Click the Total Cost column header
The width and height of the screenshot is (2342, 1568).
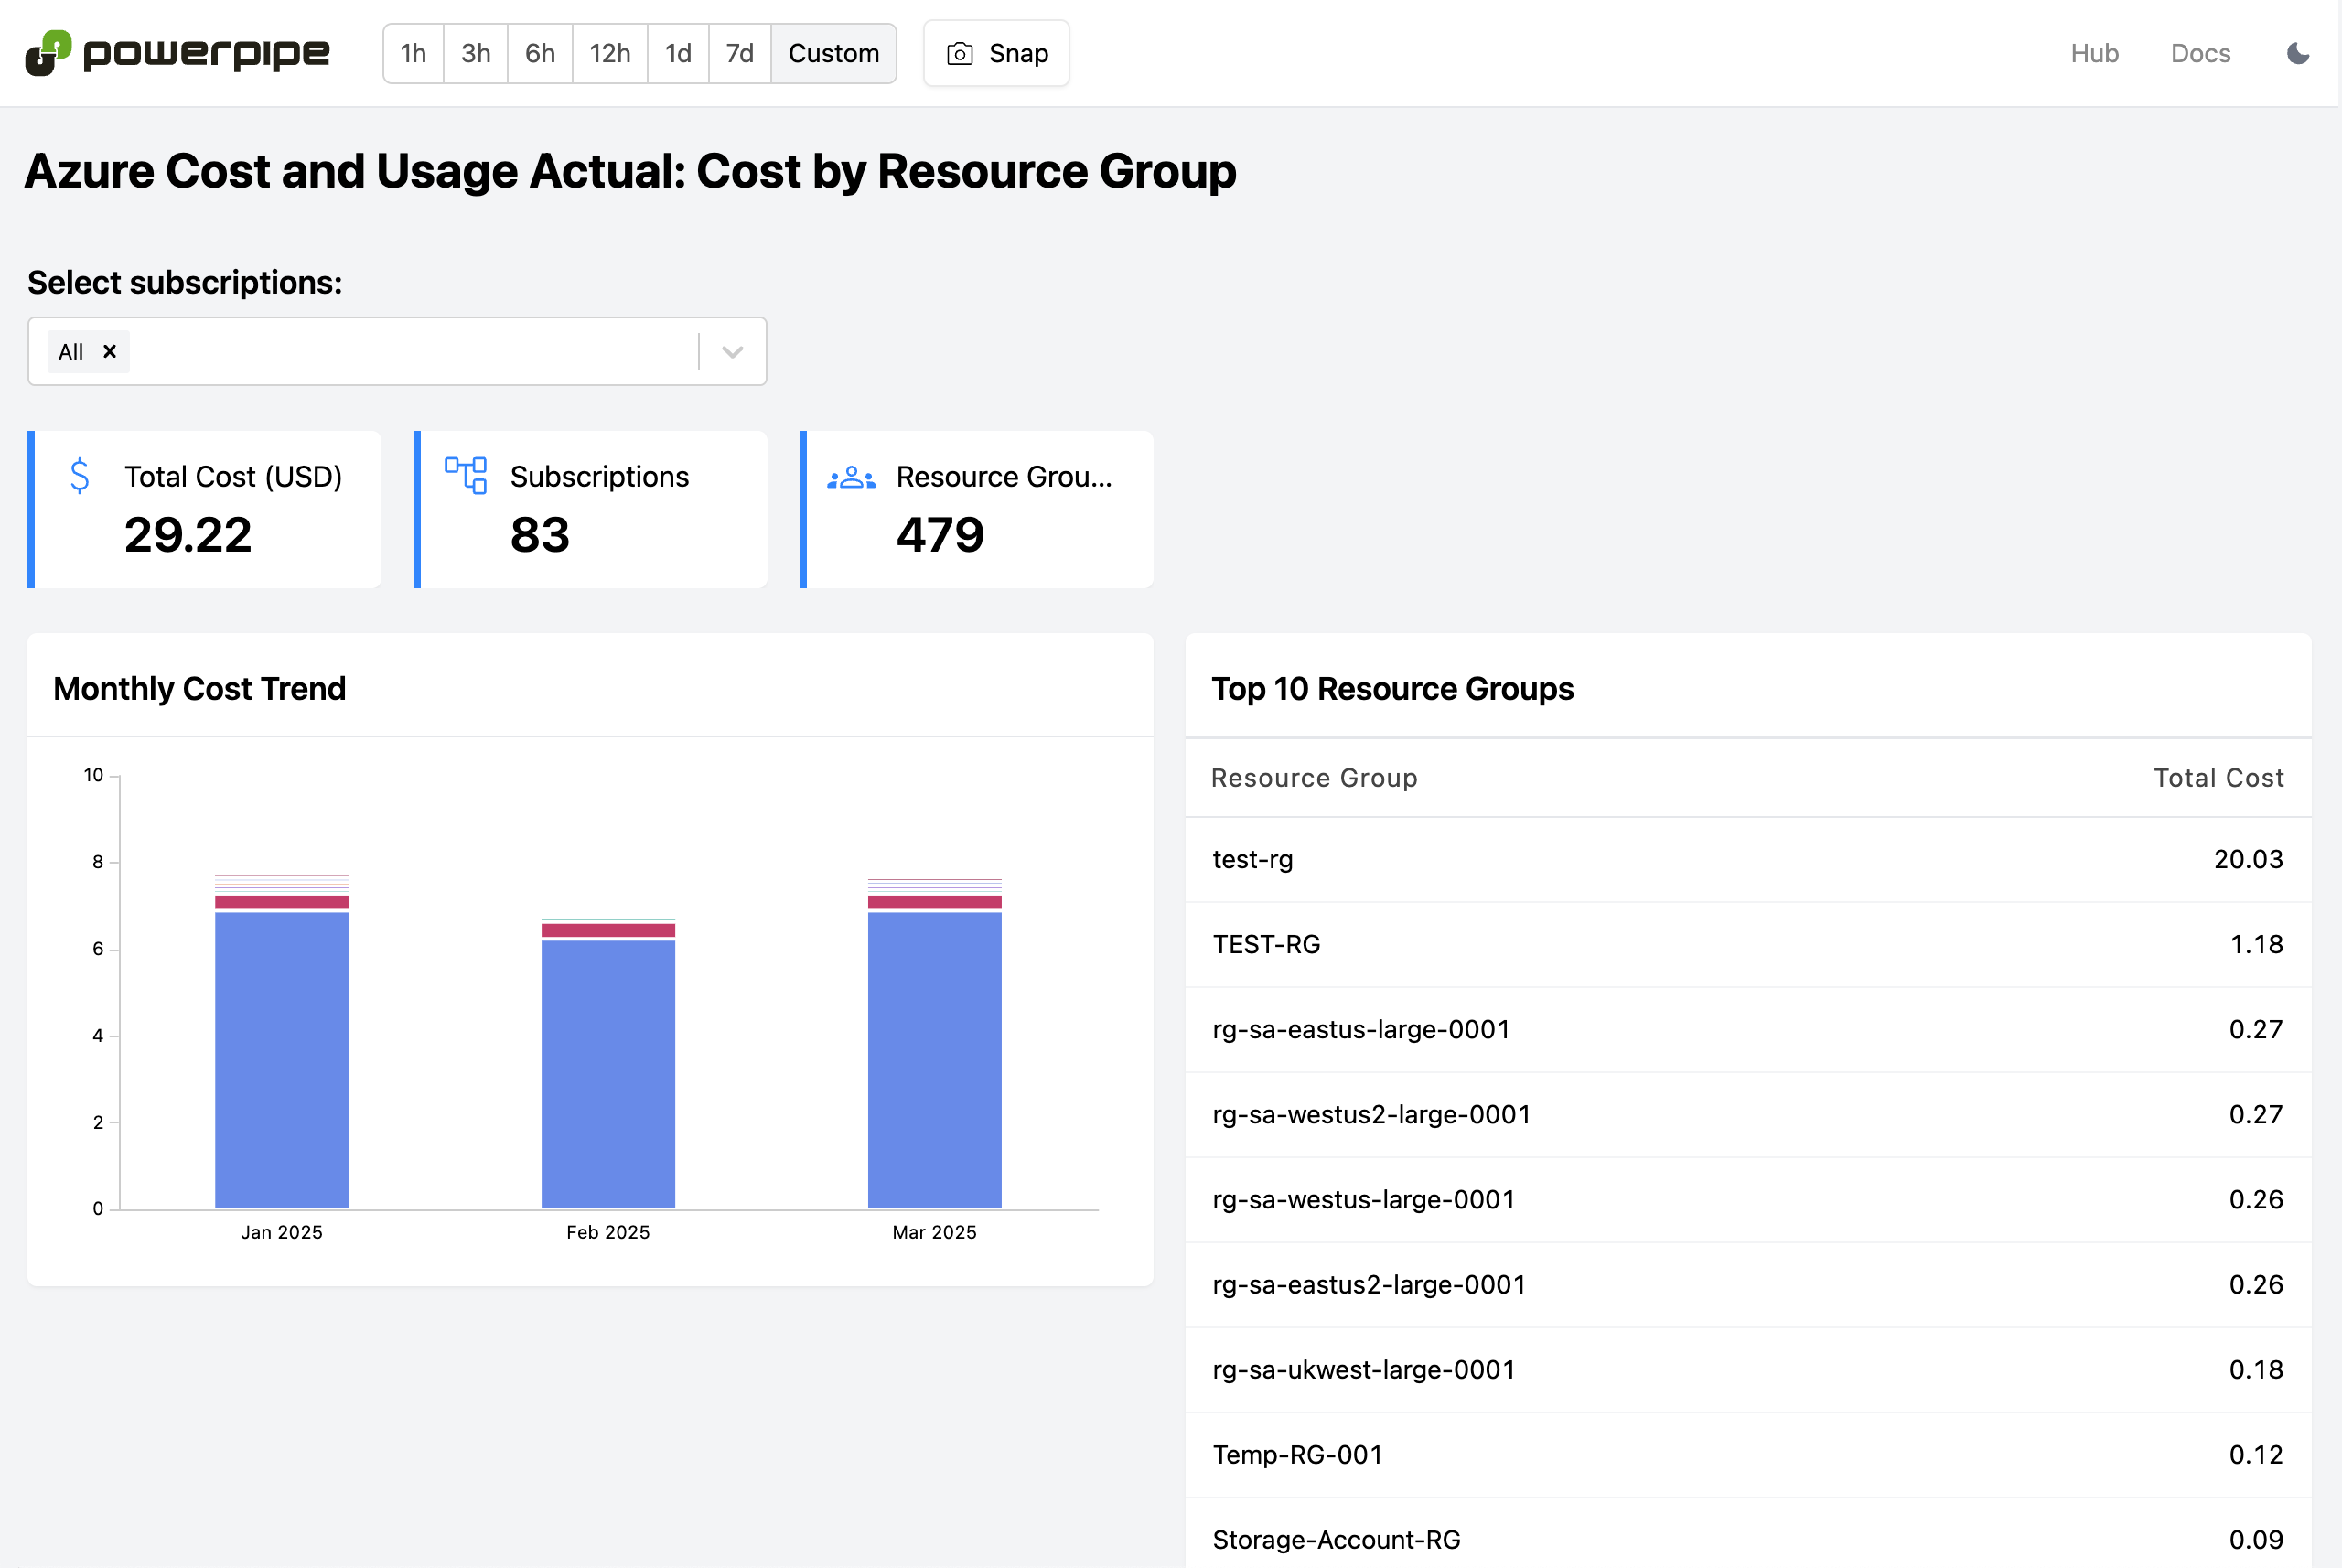(2219, 777)
